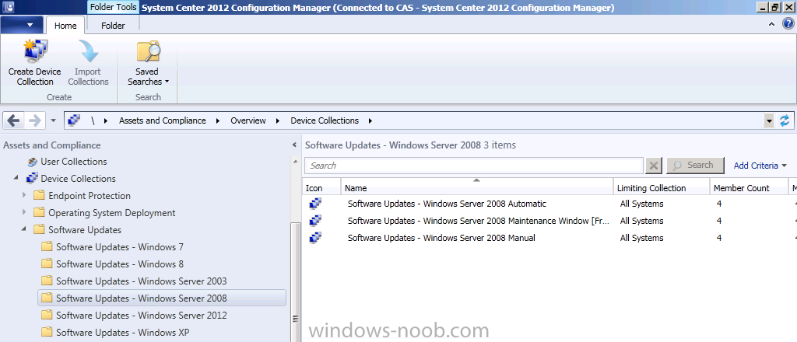Open the blue application menu dropdown
The image size is (797, 342).
point(23,25)
